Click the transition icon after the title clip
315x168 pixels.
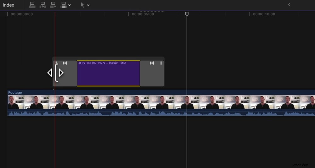152,63
